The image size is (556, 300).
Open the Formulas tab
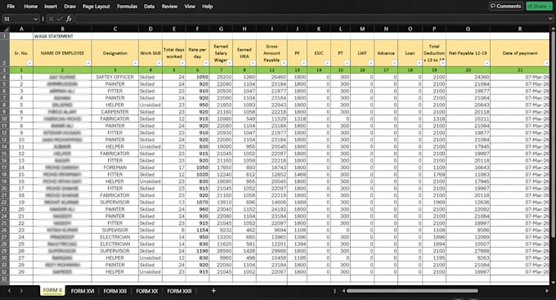click(x=127, y=7)
